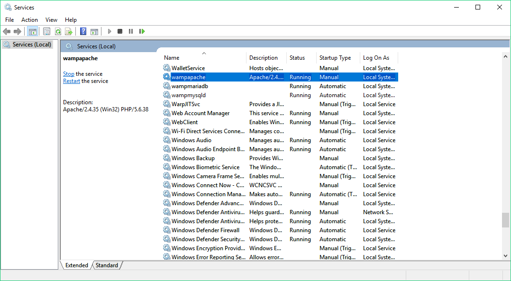Select the Wi-Fi Direct Services Conne... row

pyautogui.click(x=280, y=131)
